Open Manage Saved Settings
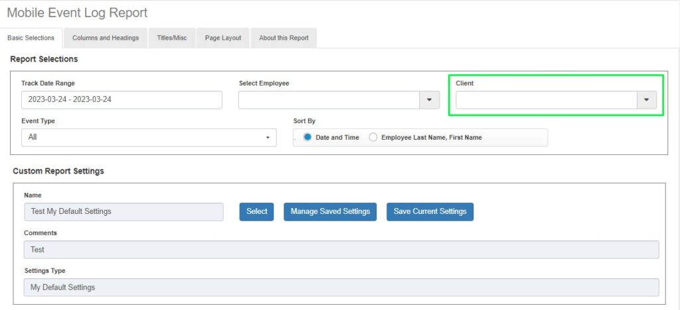 (330, 211)
